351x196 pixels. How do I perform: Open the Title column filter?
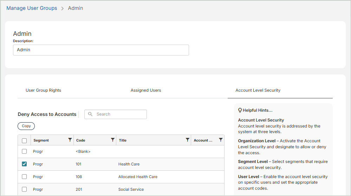pos(187,140)
